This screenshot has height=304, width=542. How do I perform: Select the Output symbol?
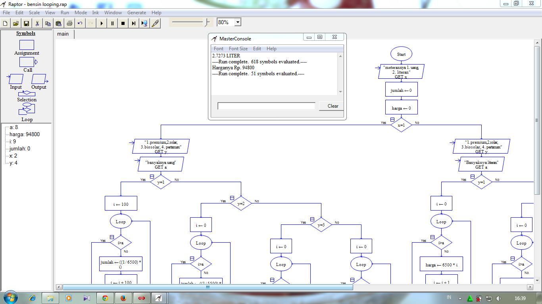39,79
